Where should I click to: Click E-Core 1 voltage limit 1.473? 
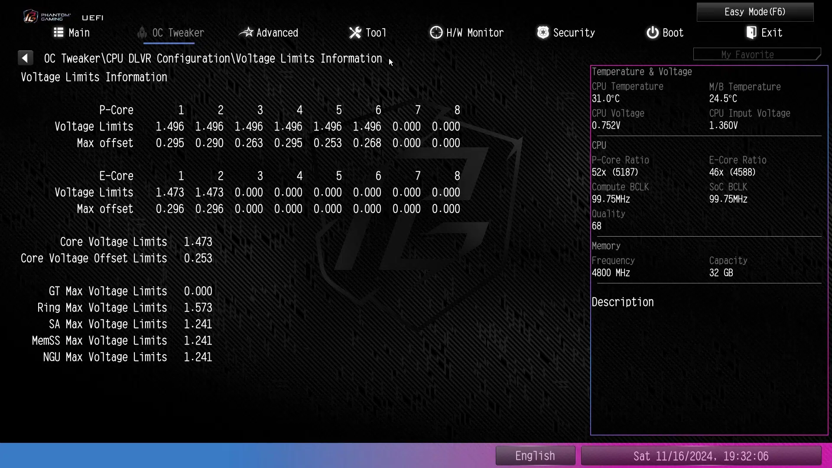click(x=170, y=192)
